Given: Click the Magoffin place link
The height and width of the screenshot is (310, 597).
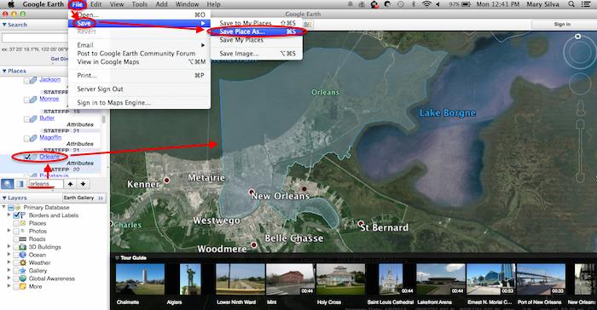Looking at the screenshot, I should (x=50, y=137).
